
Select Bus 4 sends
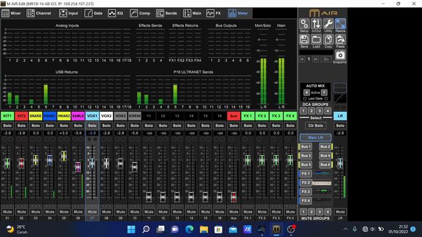325,155
